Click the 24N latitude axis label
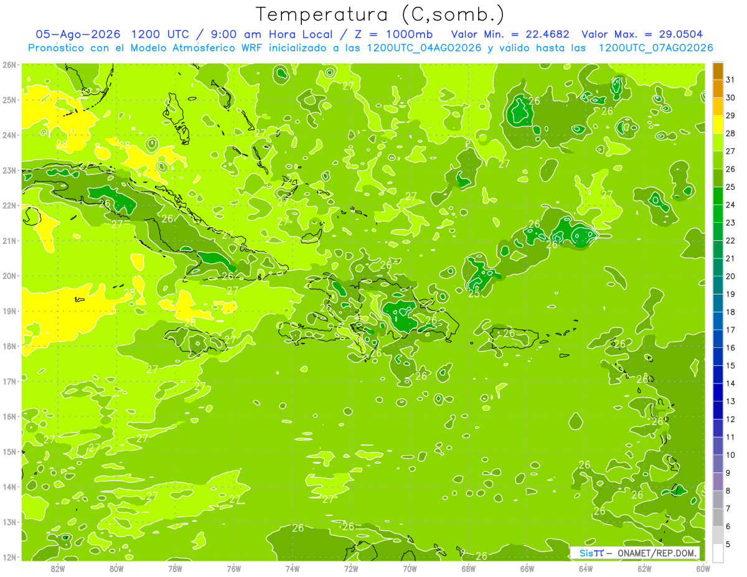The width and height of the screenshot is (747, 577). (x=9, y=135)
